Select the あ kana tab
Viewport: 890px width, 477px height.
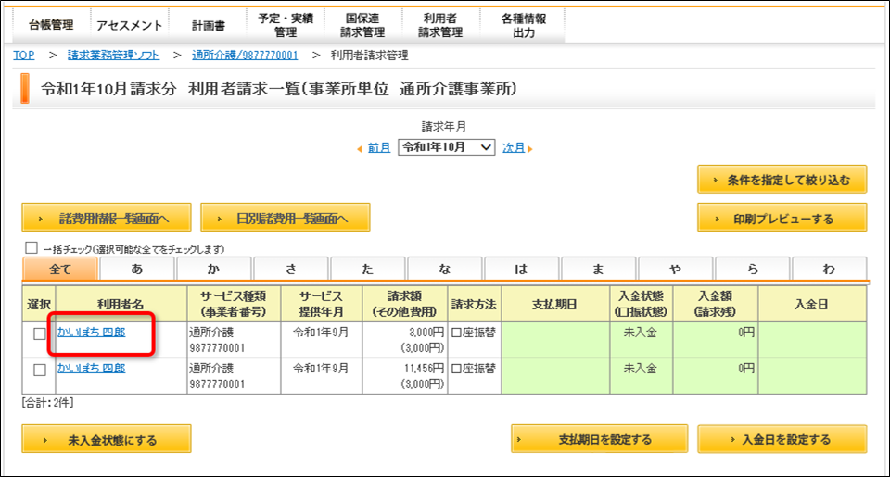tap(137, 269)
